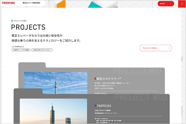Click the text 東芝エレベータならではの高い安全性や
The image size is (186, 124).
pos(37,35)
